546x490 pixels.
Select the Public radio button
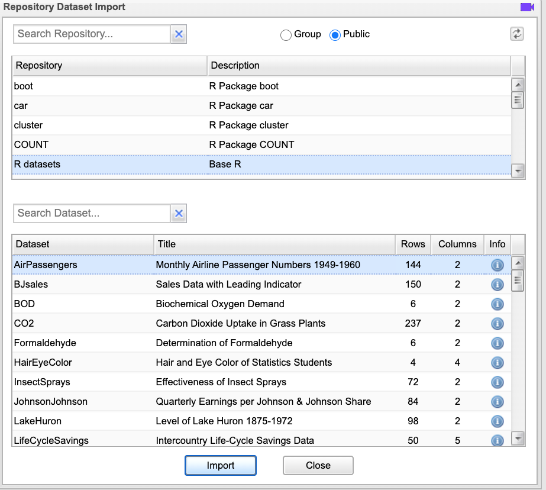tap(335, 35)
